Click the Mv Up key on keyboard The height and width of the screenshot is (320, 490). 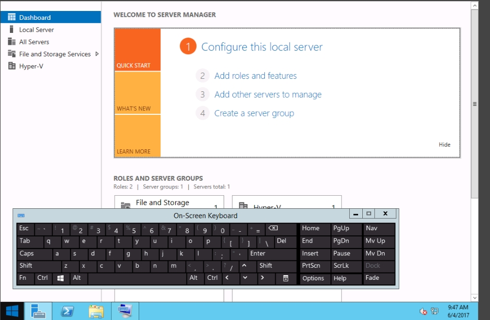coord(379,242)
